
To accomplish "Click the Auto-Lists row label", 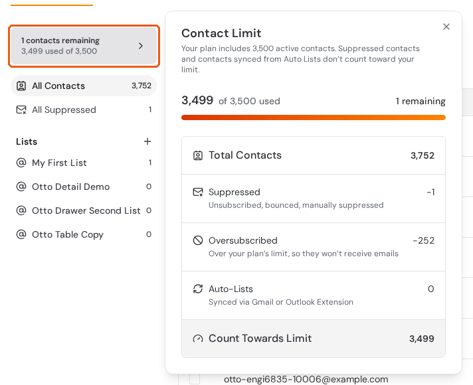I will [231, 289].
